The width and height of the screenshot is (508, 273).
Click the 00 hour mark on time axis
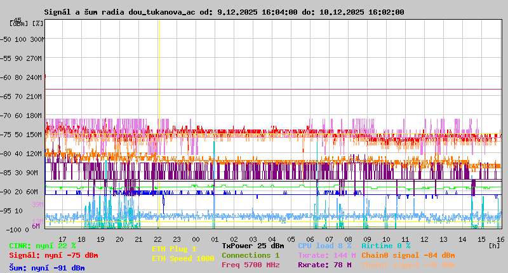coord(215,239)
